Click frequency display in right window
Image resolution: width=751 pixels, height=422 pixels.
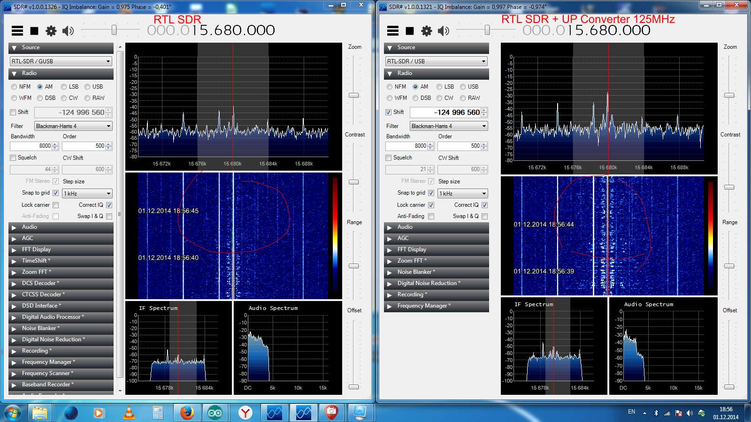pos(586,30)
